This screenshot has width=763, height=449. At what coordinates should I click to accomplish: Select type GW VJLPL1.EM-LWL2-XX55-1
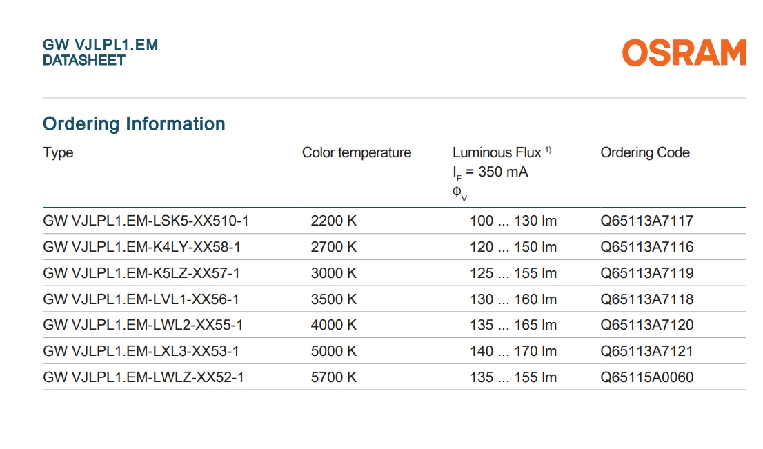pyautogui.click(x=143, y=325)
